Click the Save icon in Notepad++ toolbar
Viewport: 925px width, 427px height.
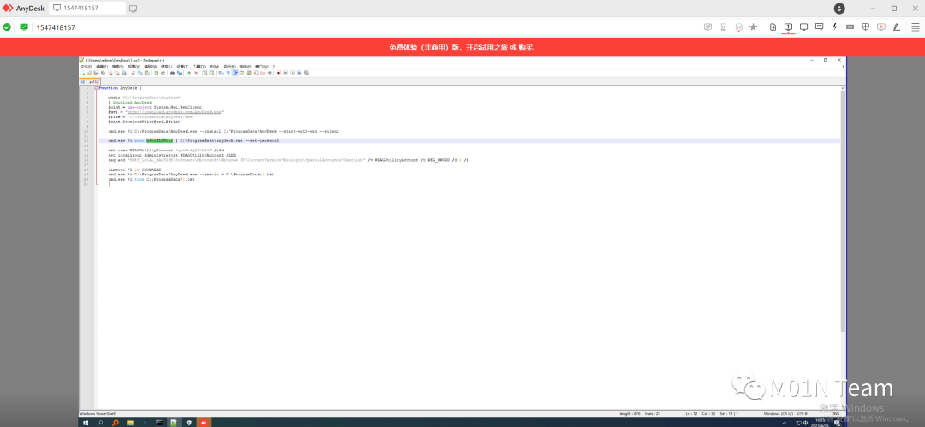pos(96,73)
